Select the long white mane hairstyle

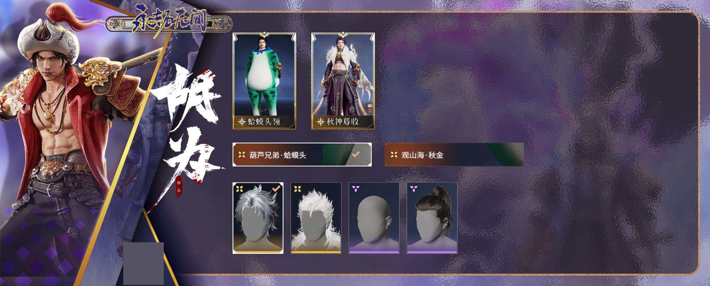[x=316, y=218]
